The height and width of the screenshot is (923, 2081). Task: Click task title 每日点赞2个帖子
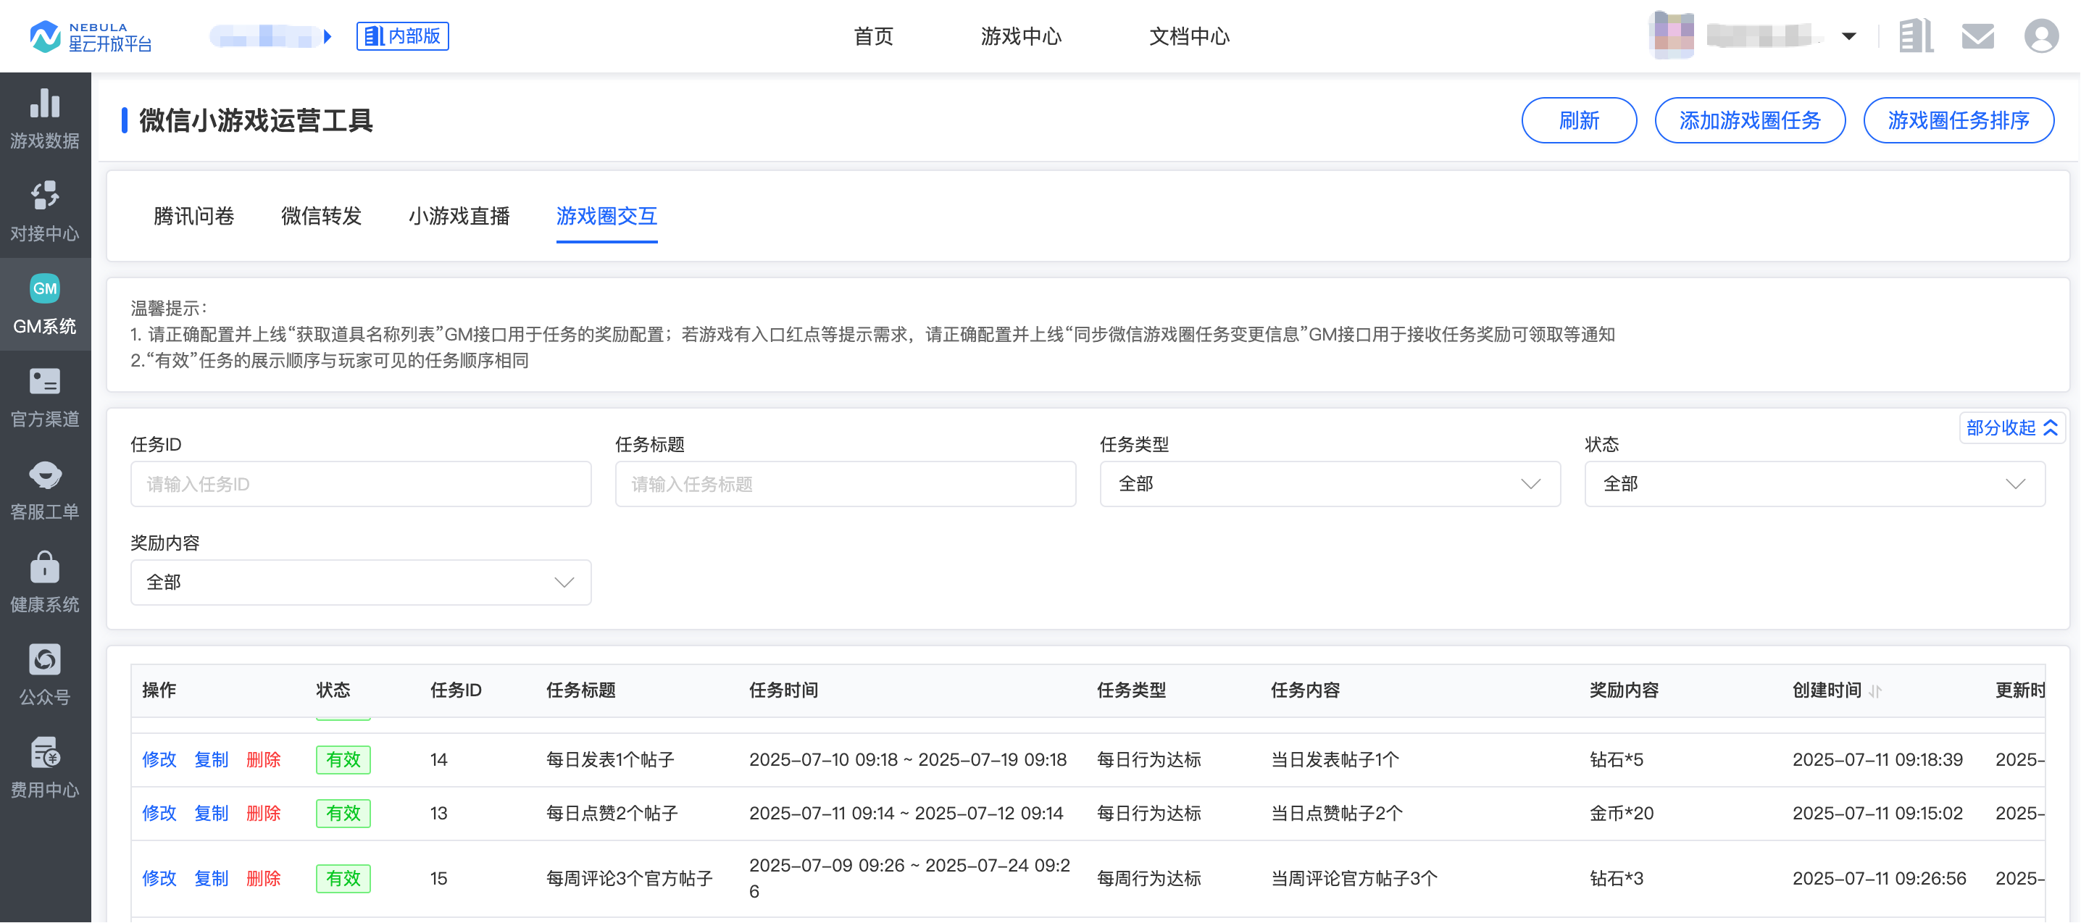click(612, 814)
